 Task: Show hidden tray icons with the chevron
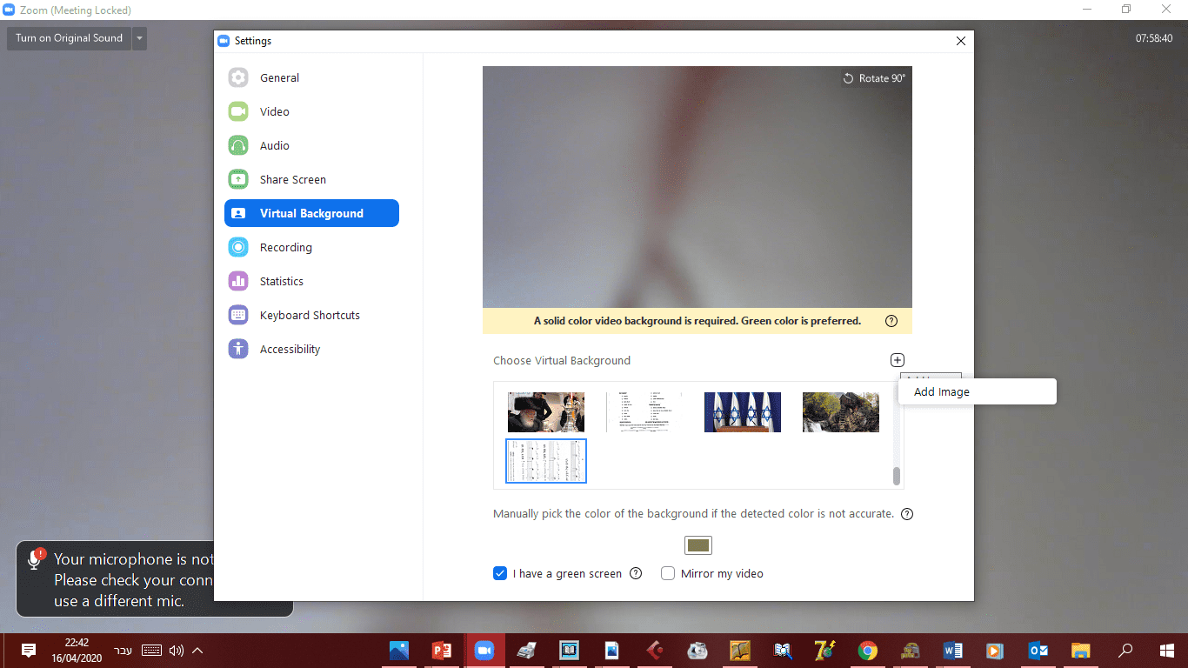(197, 651)
